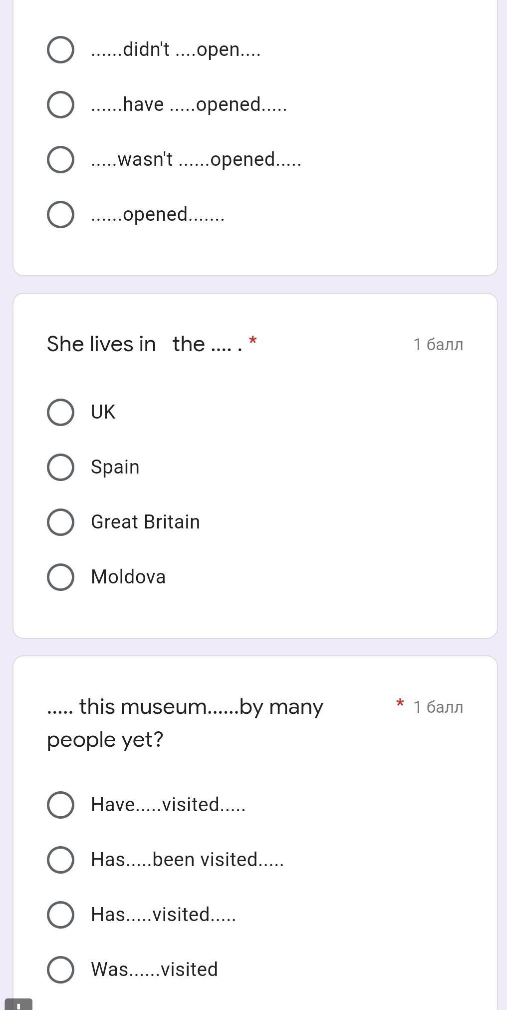Choose UK as the answer
The image size is (507, 1010).
point(61,413)
